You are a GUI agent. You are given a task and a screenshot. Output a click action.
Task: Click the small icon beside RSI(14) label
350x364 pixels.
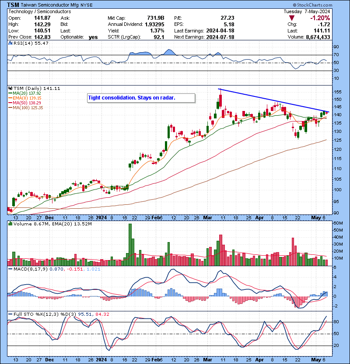pyautogui.click(x=10, y=43)
